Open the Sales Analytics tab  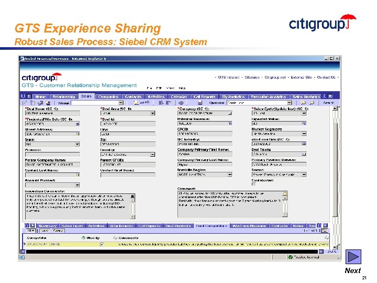click(306, 96)
